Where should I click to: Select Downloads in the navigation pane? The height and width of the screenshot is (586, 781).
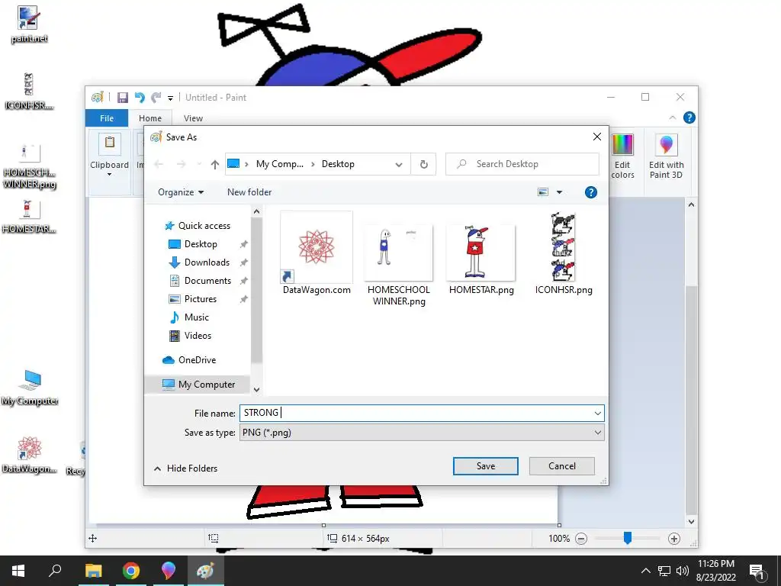pyautogui.click(x=207, y=262)
